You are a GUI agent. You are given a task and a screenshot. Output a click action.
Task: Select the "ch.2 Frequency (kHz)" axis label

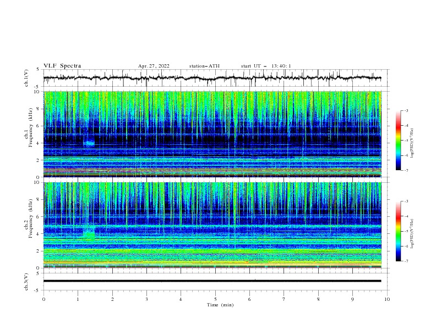pyautogui.click(x=29, y=219)
